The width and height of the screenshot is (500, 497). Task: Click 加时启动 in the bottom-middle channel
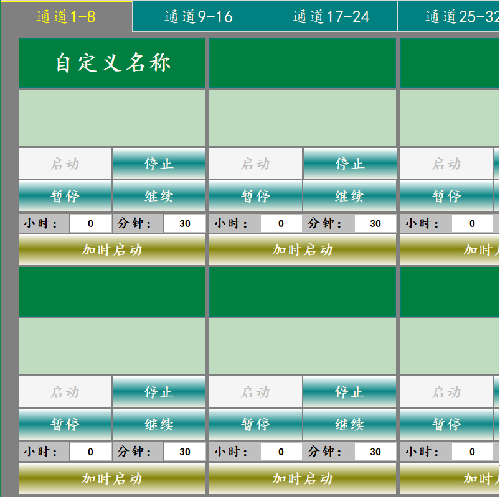(x=303, y=478)
